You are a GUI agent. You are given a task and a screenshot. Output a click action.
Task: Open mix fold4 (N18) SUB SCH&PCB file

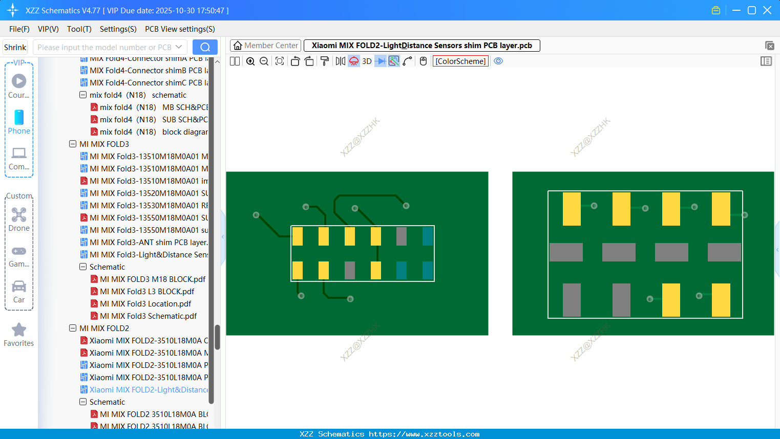pos(150,120)
